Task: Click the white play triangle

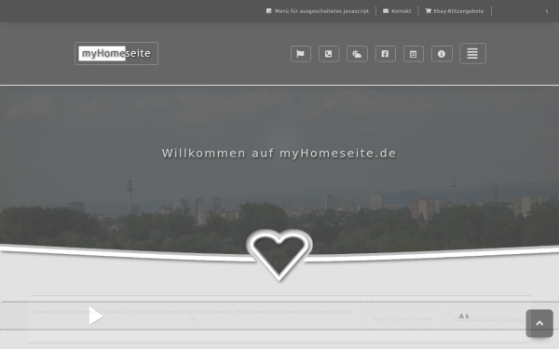Action: [x=96, y=315]
